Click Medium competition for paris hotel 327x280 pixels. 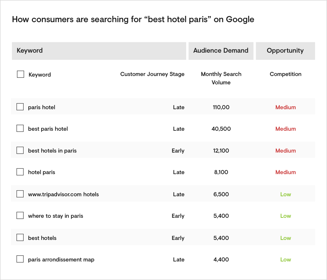286,107
